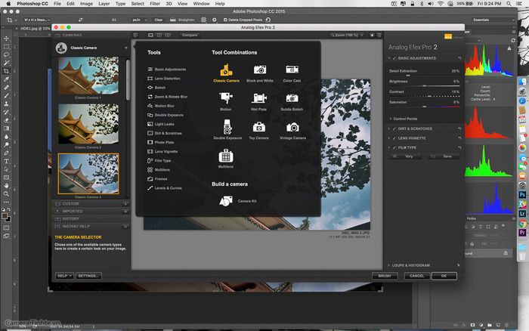Open the Essentials workspace dropdown
The height and width of the screenshot is (331, 529).
point(492,20)
